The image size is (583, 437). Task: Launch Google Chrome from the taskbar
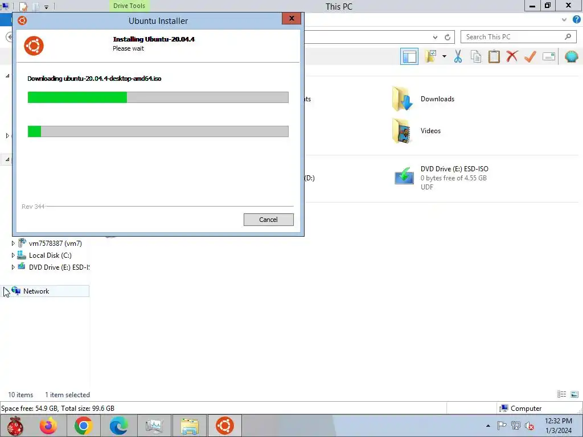83,426
